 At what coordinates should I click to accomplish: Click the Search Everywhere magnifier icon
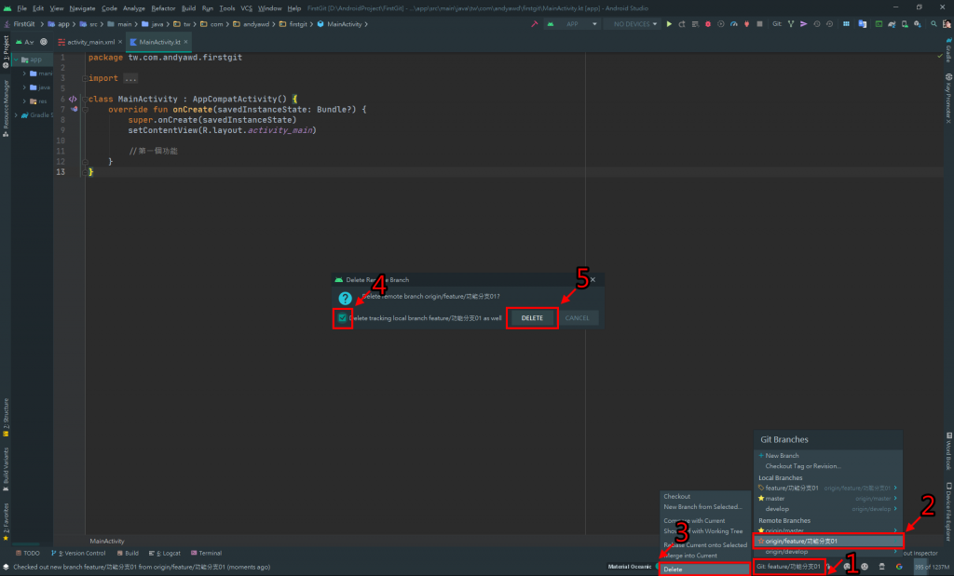(934, 24)
